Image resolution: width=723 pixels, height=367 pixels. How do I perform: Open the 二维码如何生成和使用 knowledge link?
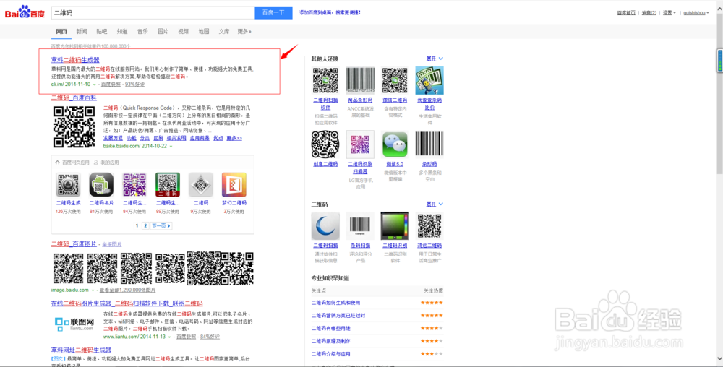335,303
